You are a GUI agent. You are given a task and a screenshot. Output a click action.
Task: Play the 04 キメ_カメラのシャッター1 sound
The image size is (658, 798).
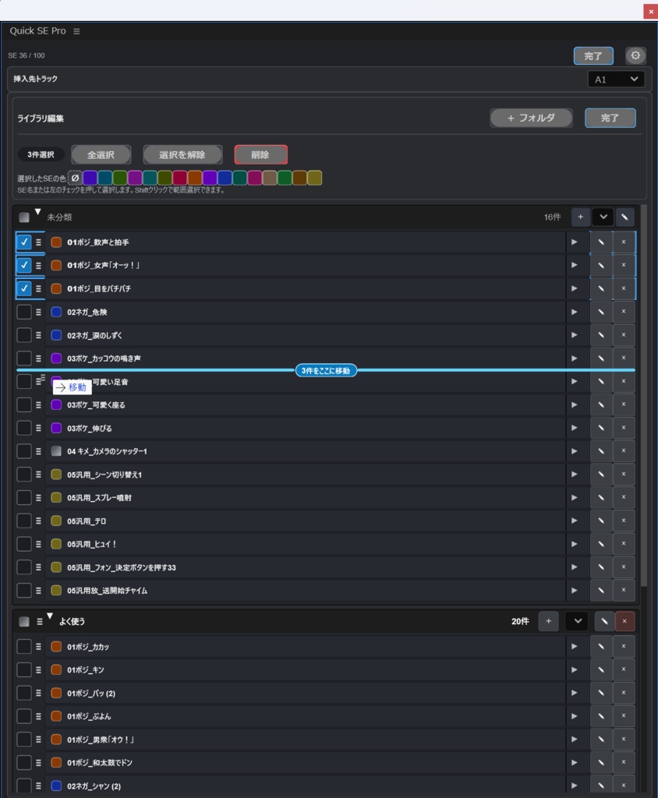[574, 451]
